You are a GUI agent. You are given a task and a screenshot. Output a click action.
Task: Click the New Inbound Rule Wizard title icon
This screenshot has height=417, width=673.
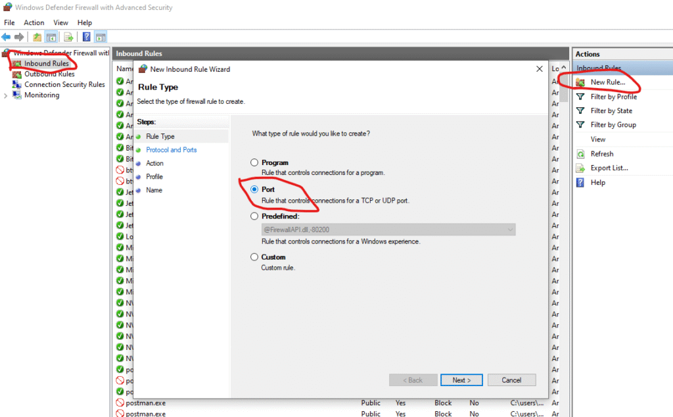[143, 68]
